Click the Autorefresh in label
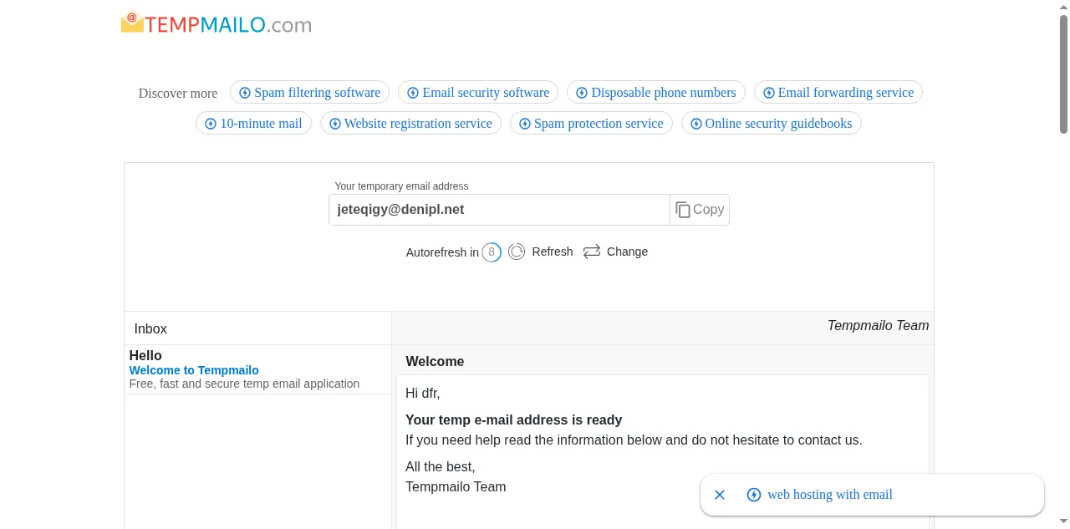The height and width of the screenshot is (529, 1070). (442, 252)
